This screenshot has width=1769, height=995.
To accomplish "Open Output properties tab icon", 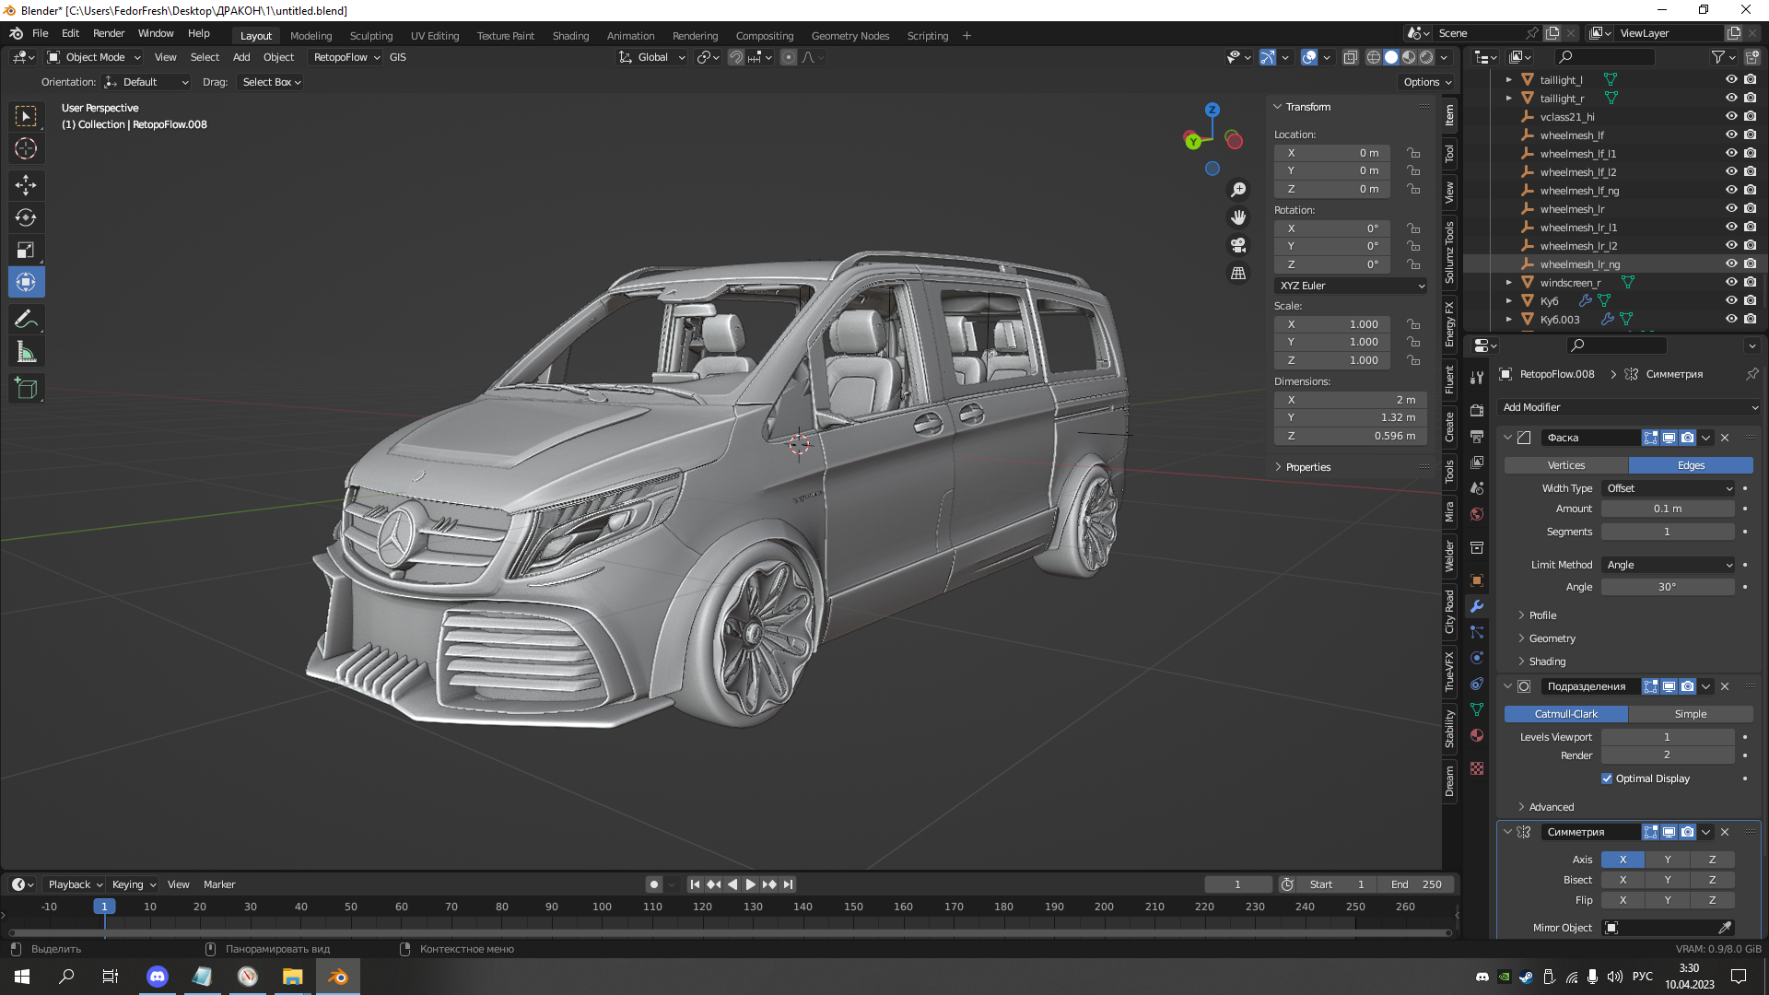I will coord(1477,436).
